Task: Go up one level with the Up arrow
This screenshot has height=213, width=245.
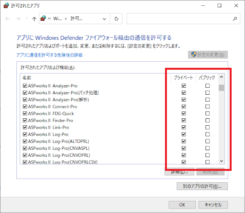Action: coord(34,19)
